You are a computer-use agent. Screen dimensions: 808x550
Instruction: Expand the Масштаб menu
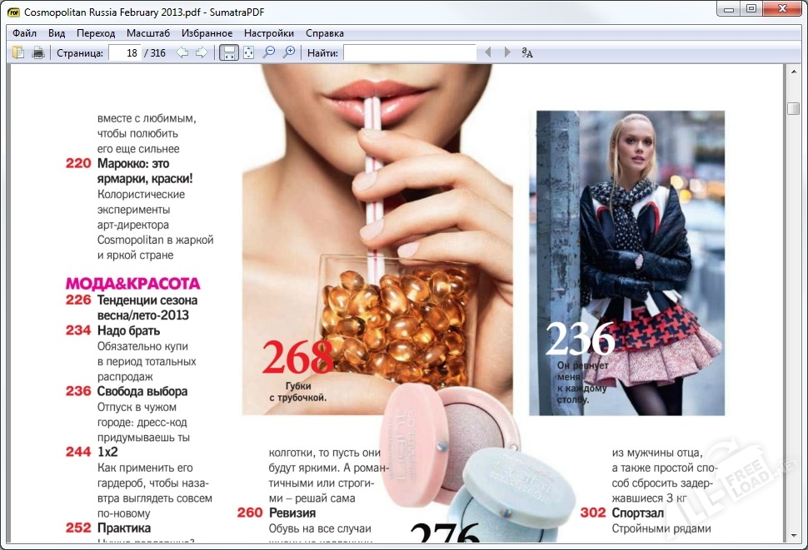(147, 33)
